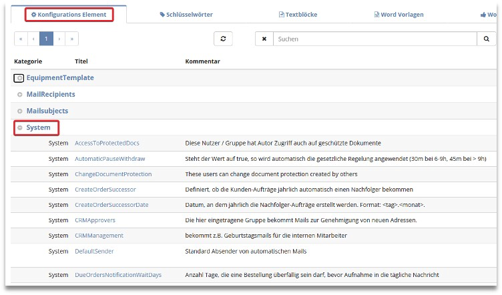Switch to the Textblöcke tab
This screenshot has width=502, height=295.
[298, 15]
